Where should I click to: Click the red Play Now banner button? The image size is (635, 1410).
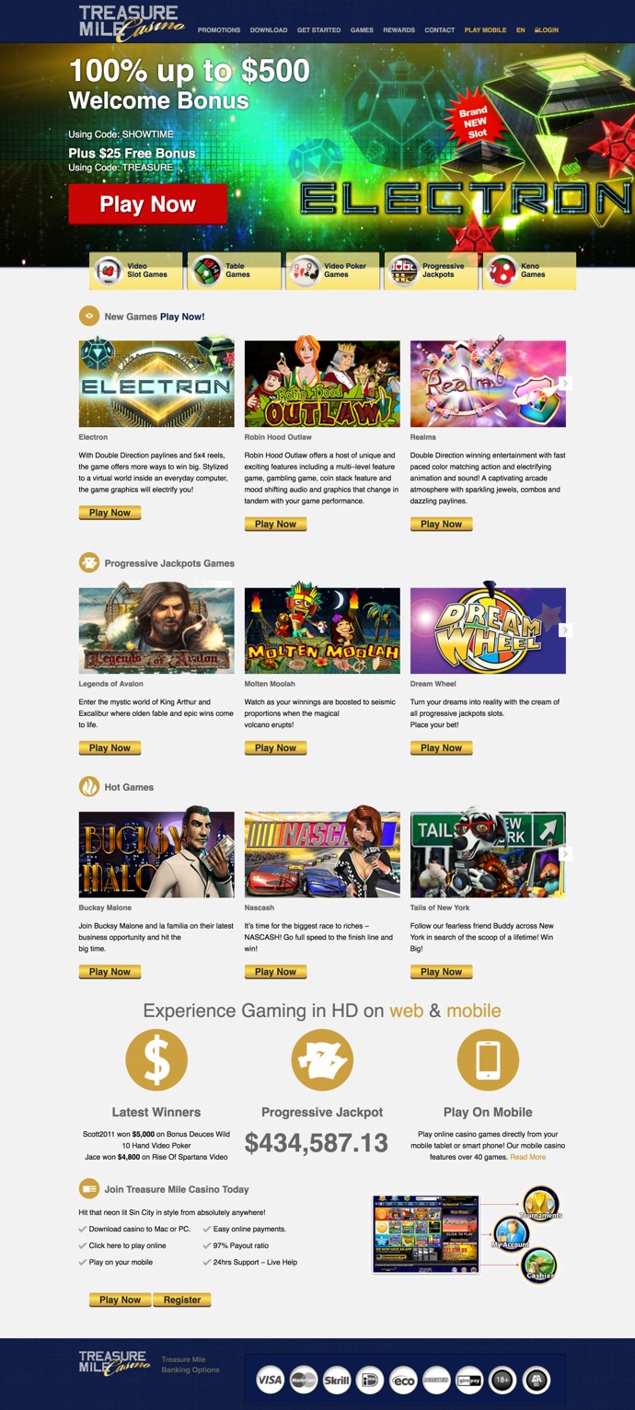[148, 204]
